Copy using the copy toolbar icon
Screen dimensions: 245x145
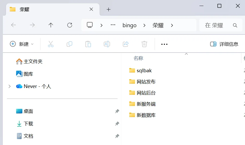[69, 44]
